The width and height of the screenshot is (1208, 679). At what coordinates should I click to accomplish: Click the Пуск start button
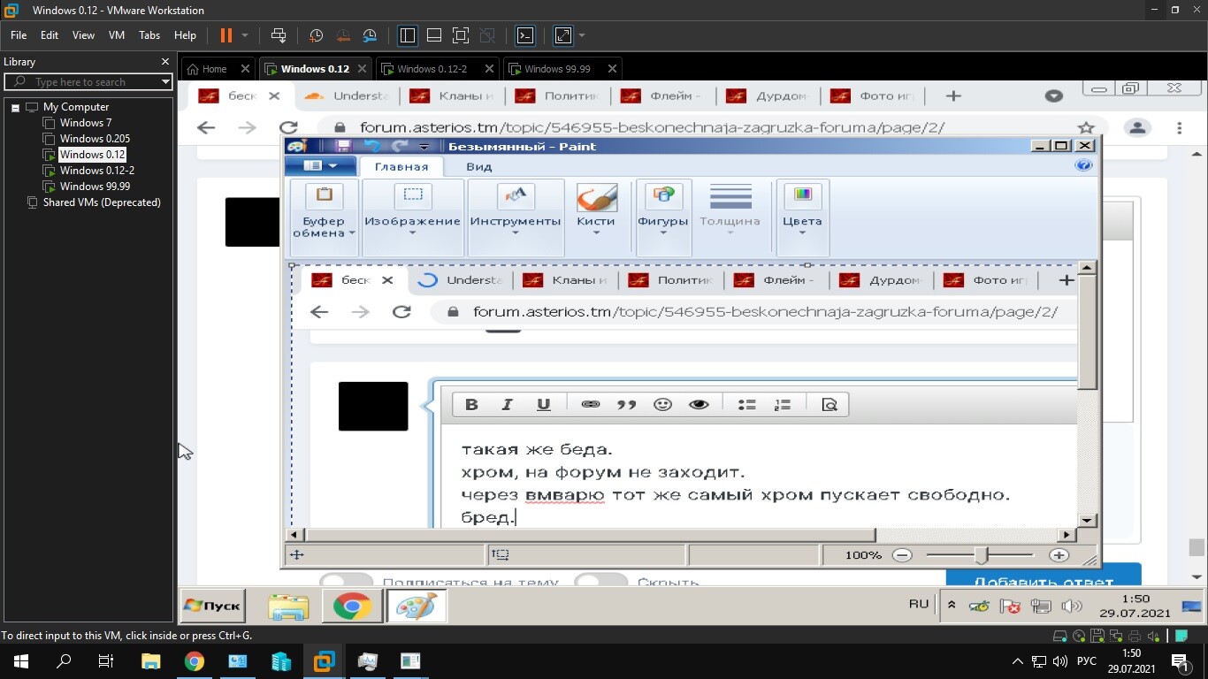212,607
